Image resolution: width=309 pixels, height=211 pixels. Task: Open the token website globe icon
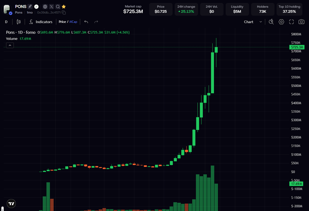[x=45, y=7]
